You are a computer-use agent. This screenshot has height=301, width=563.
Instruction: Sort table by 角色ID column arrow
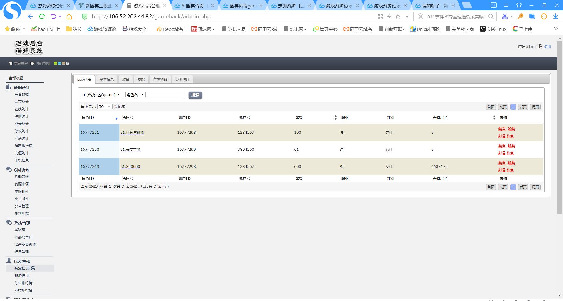(116, 118)
